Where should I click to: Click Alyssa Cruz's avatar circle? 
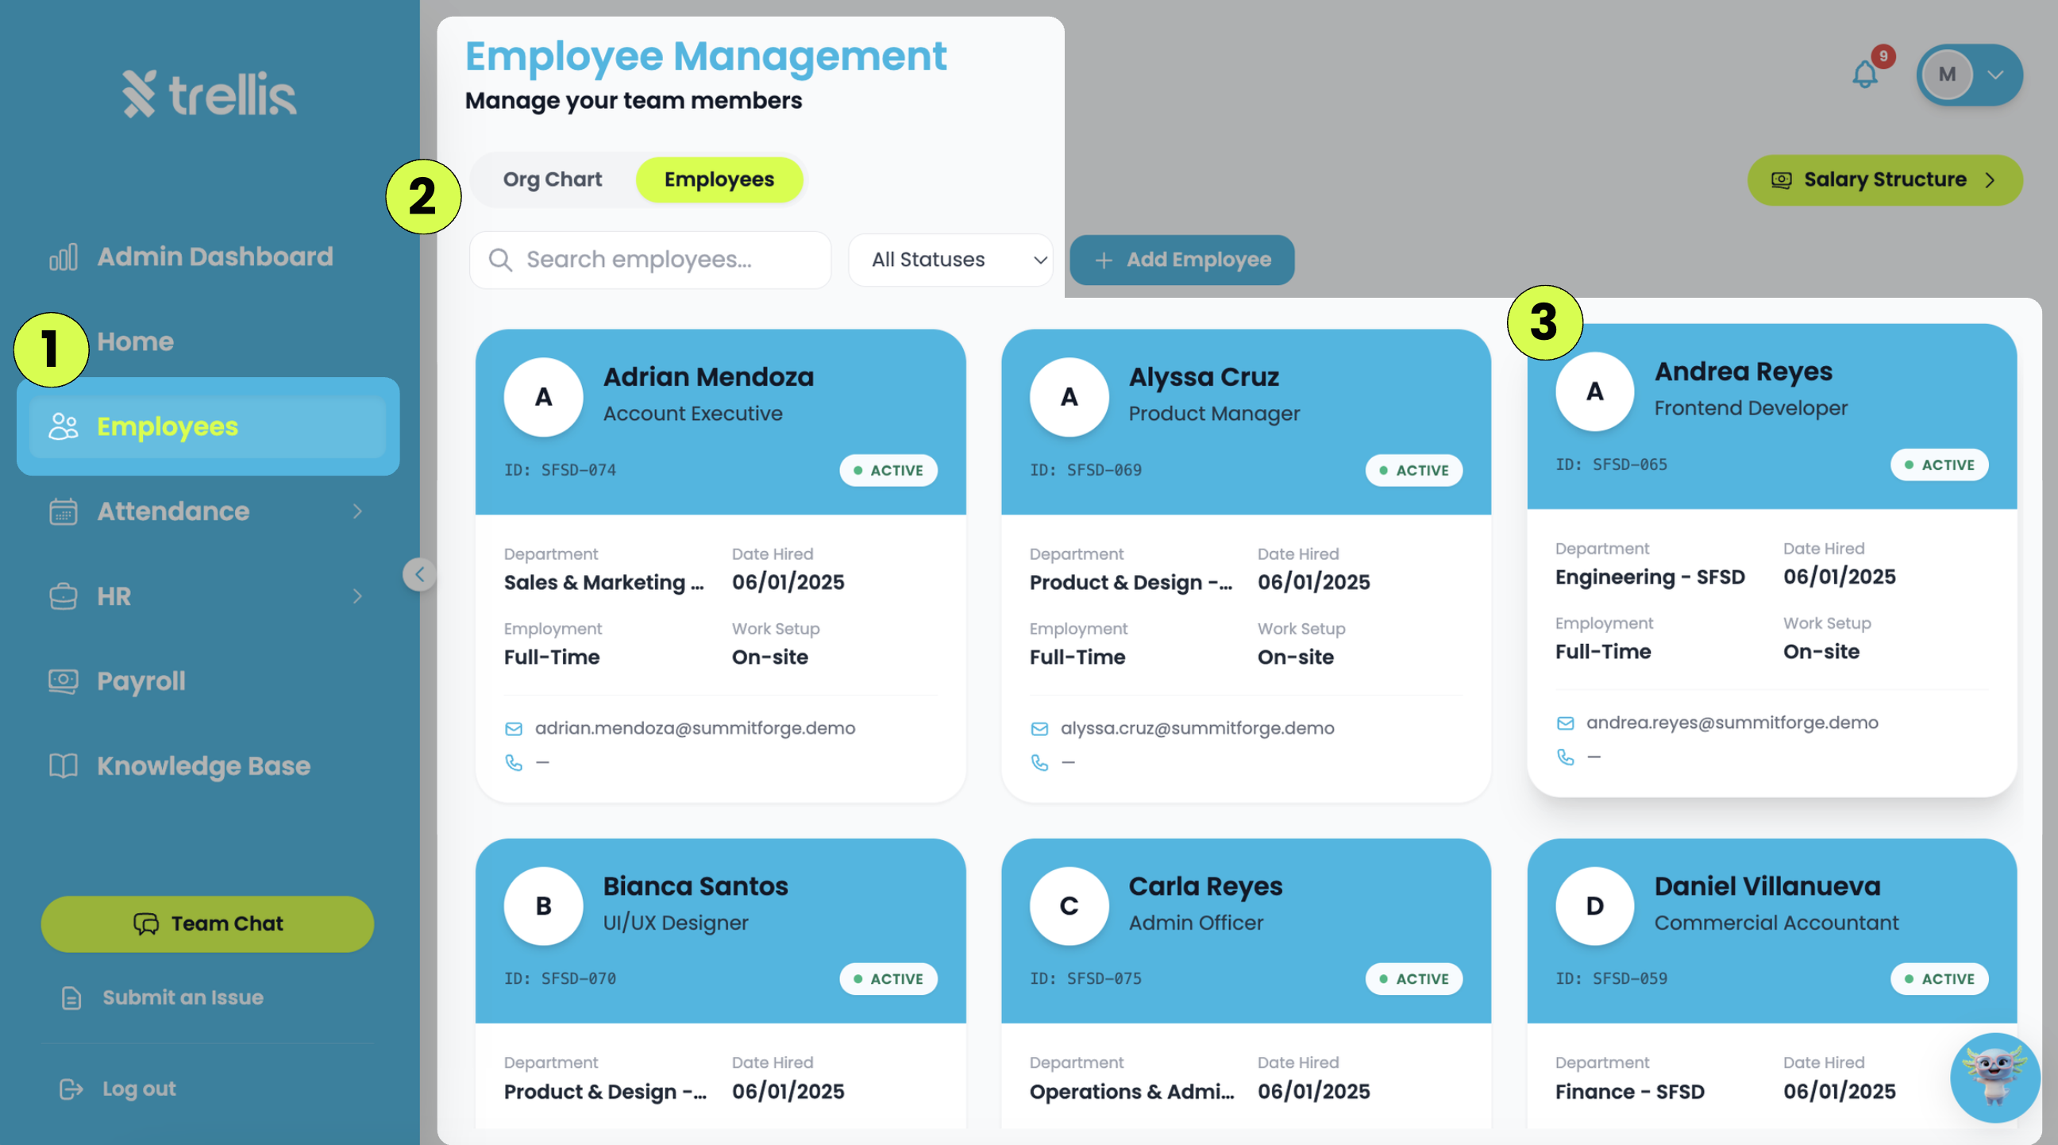coord(1069,396)
